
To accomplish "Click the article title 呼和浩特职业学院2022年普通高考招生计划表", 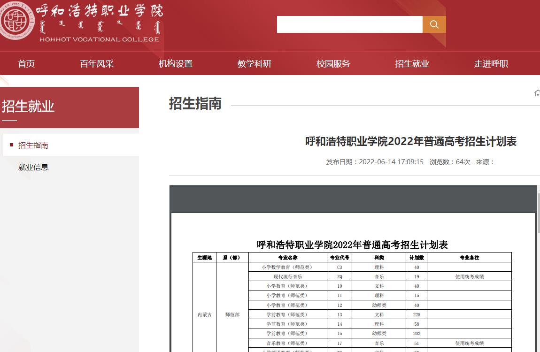I will tap(411, 141).
